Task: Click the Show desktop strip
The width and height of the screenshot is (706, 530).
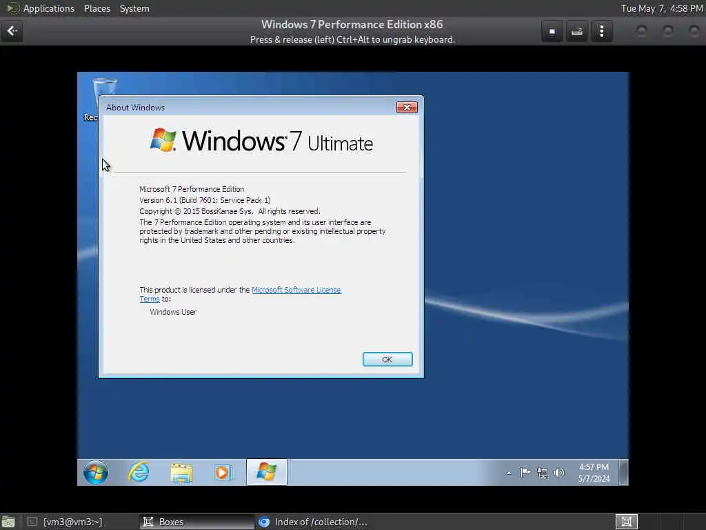Action: [623, 472]
